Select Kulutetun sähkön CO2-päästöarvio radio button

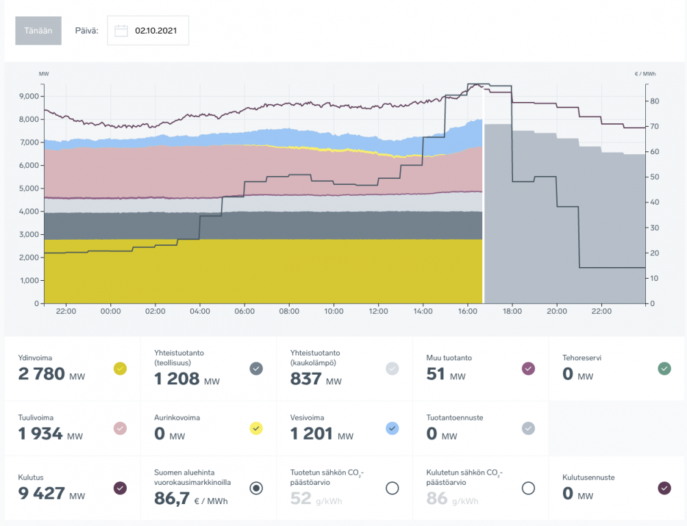(x=528, y=488)
